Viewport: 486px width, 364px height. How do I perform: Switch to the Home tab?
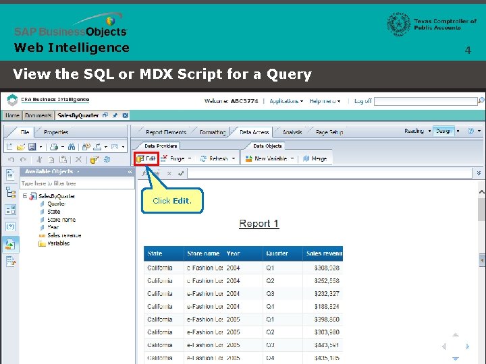[x=12, y=115]
